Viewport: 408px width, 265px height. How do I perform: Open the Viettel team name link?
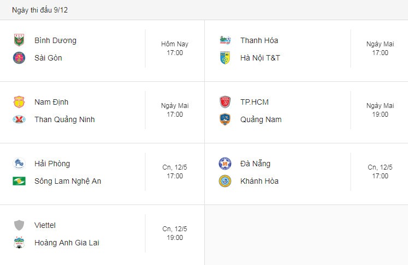pyautogui.click(x=45, y=225)
